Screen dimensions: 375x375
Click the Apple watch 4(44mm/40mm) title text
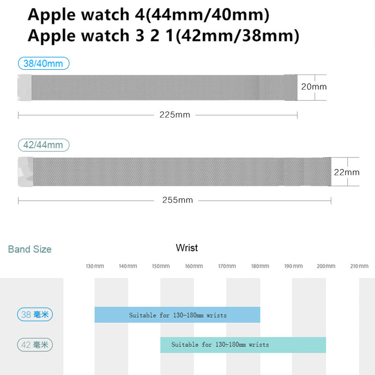tap(149, 15)
